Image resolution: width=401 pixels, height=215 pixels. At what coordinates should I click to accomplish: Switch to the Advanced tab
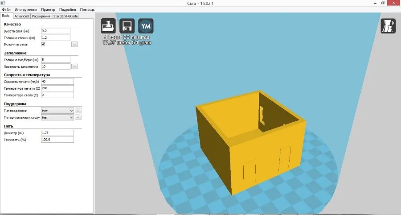[x=21, y=16]
